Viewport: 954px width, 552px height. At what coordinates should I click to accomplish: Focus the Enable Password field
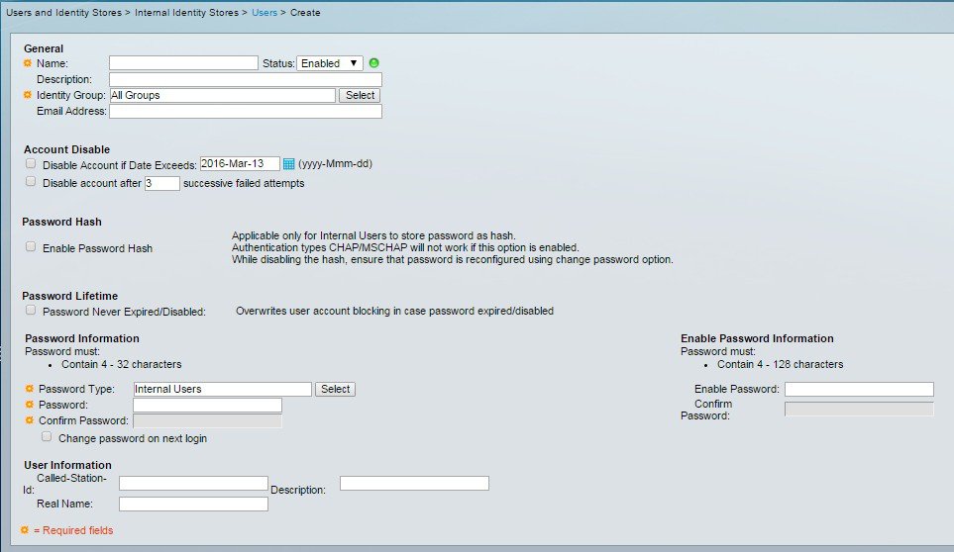pos(859,389)
